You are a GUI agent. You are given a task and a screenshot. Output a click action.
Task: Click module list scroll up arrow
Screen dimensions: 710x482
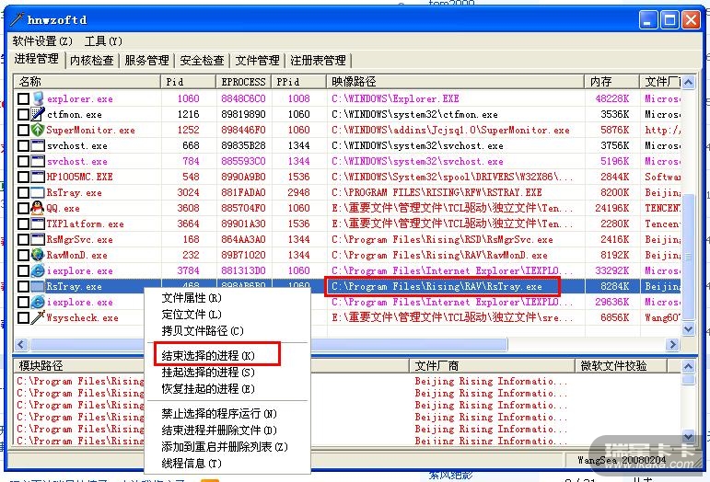pos(689,366)
